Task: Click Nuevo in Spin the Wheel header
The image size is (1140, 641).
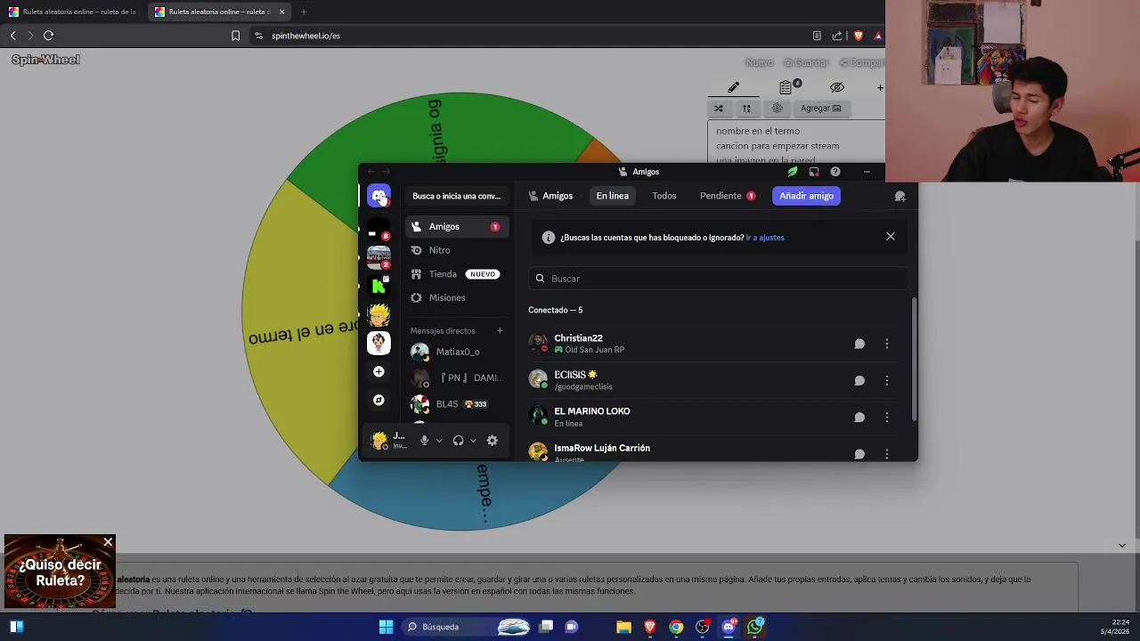Action: [759, 62]
